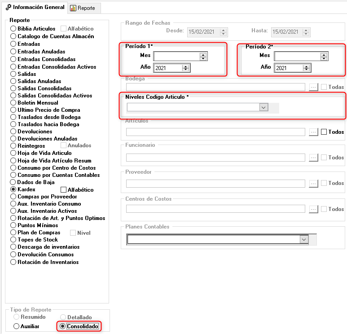The width and height of the screenshot is (347, 334).
Task: Select the Consolidado report type
Action: [63, 326]
